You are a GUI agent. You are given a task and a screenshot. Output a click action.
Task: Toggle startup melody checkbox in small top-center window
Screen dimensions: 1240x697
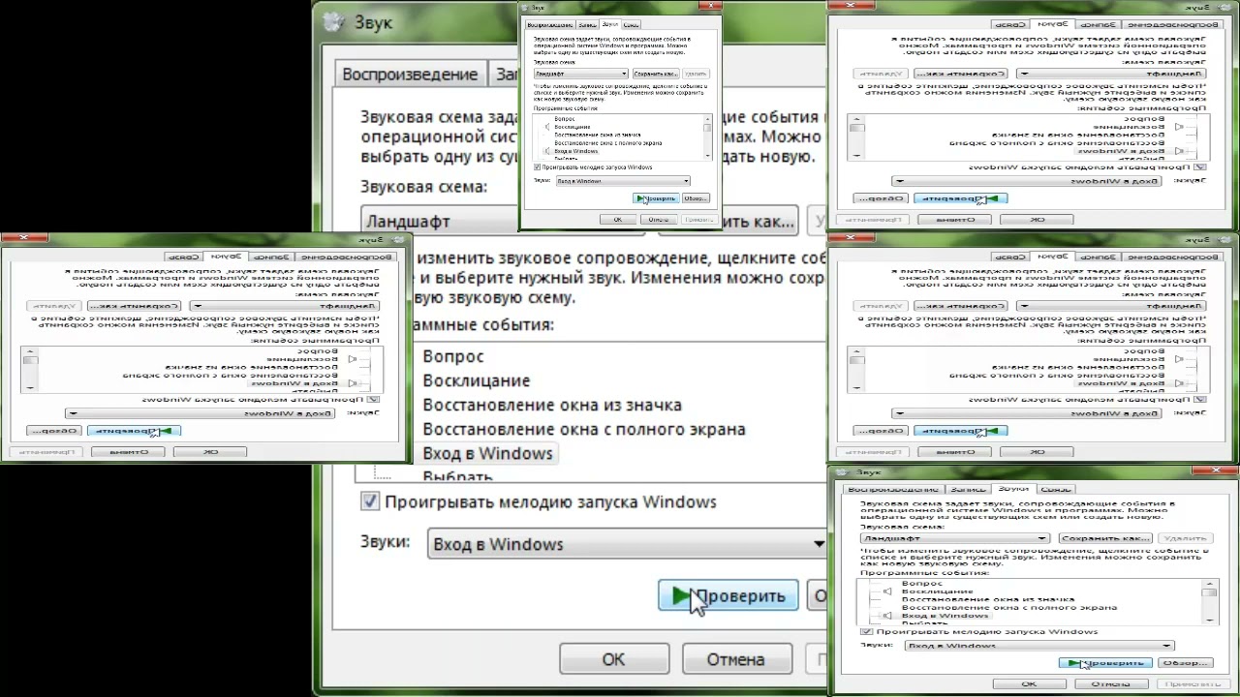(x=538, y=167)
